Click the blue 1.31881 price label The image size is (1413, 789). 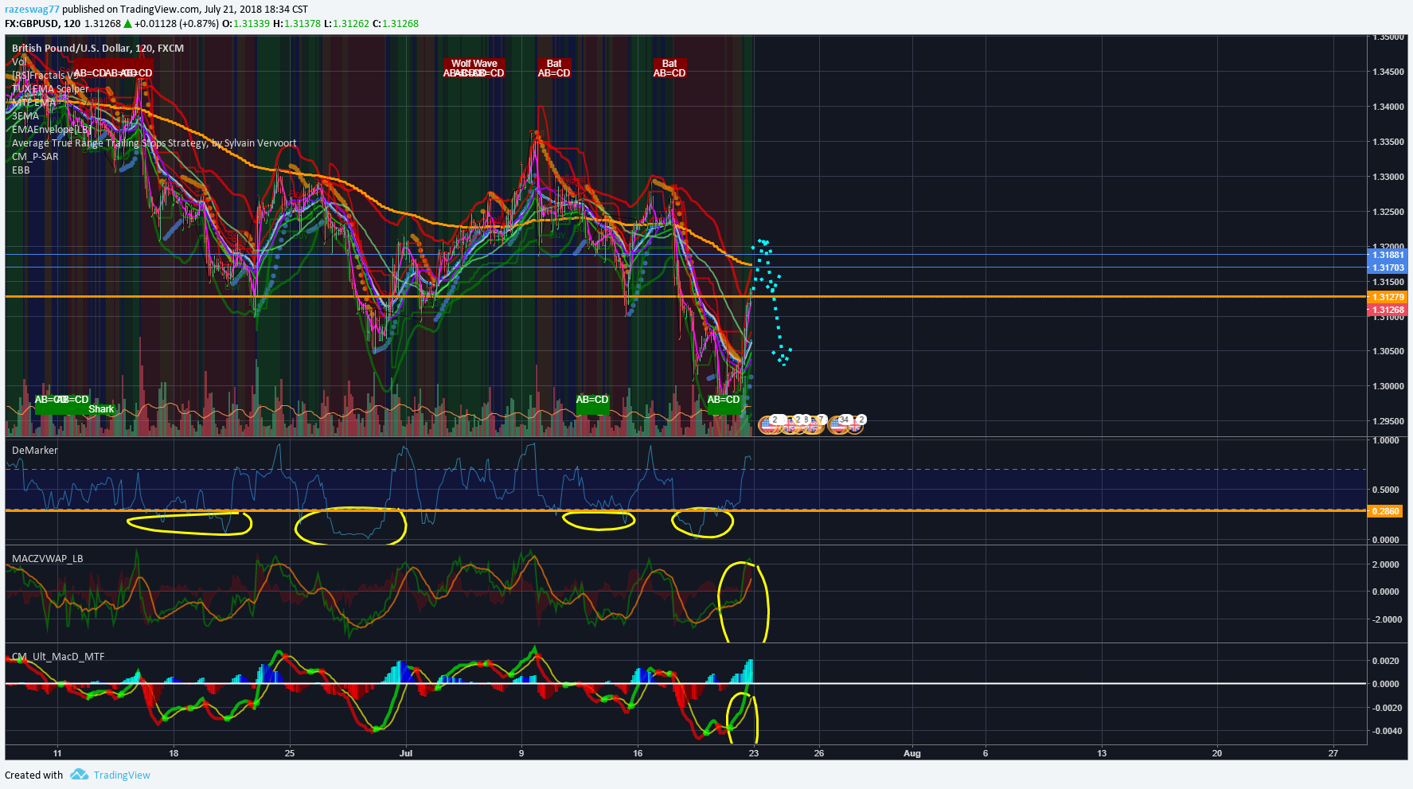tap(1387, 255)
